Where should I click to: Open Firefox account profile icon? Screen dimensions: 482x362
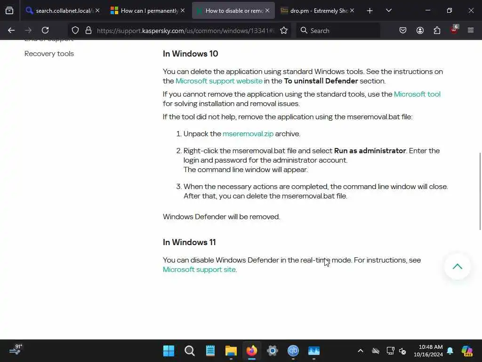point(420,30)
